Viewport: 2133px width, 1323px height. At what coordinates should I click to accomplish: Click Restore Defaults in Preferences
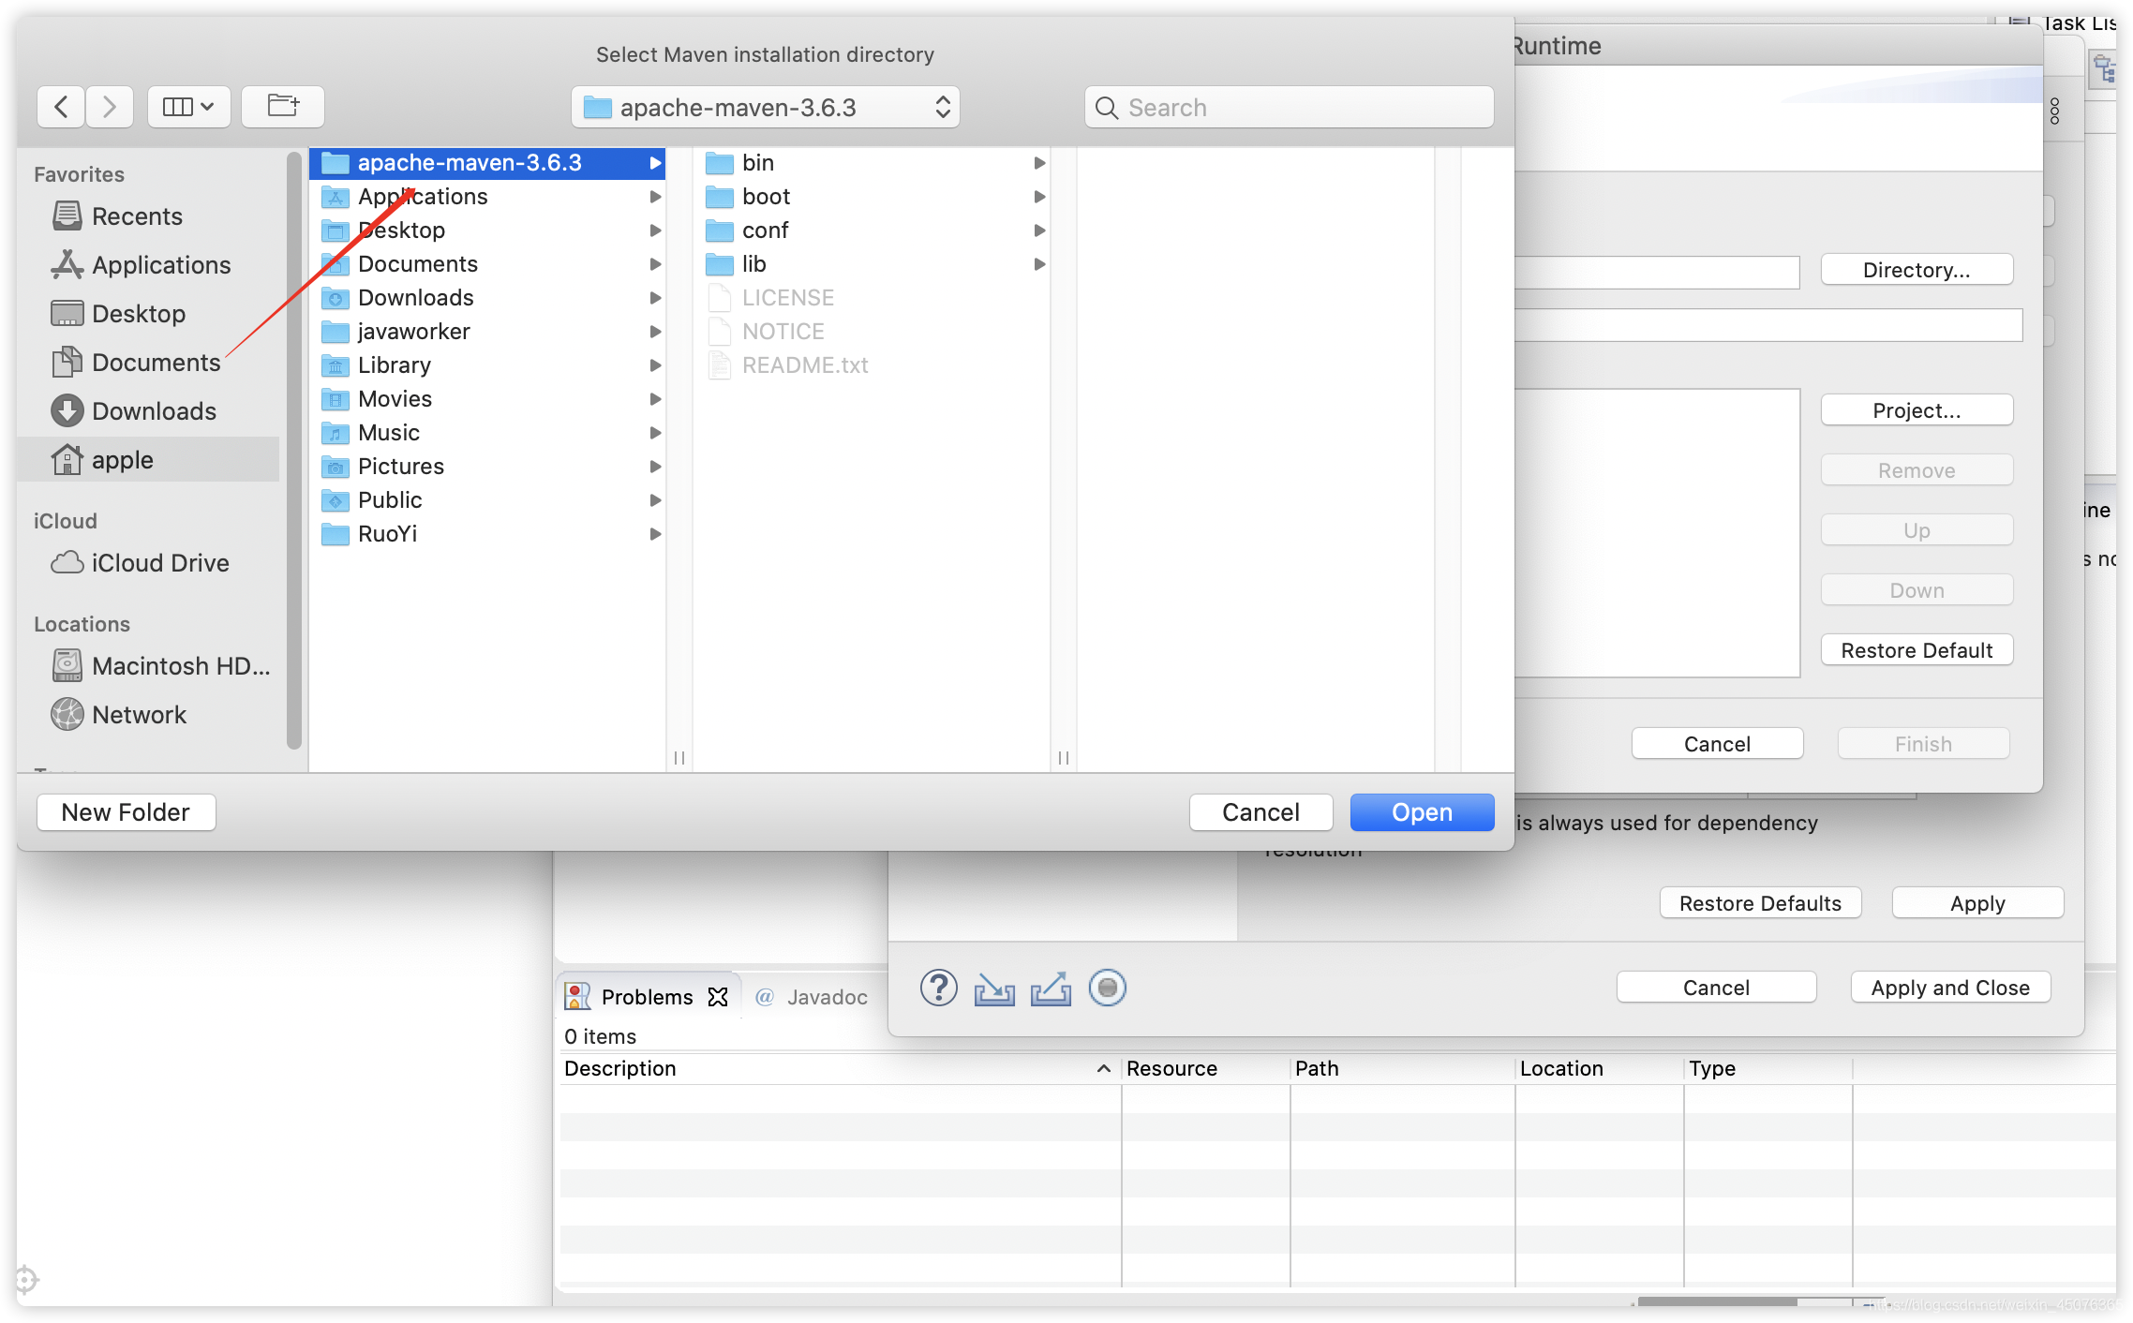coord(1760,903)
